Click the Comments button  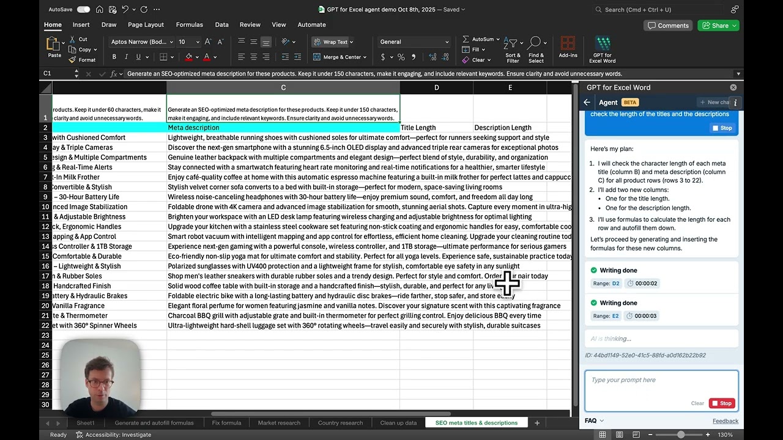[x=668, y=25]
